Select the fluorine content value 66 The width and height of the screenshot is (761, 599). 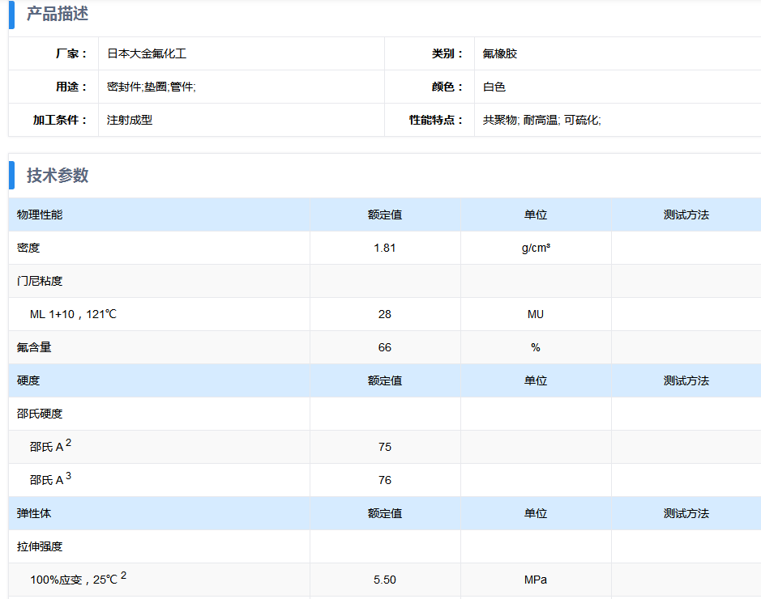point(385,347)
